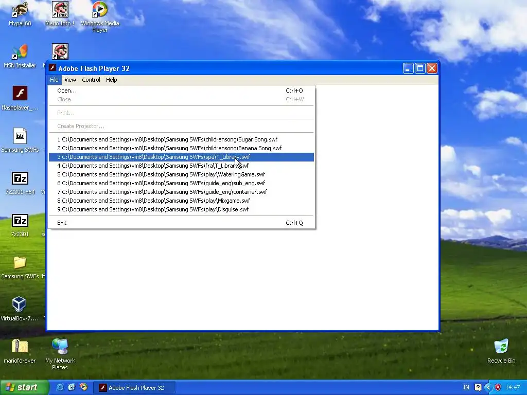Open recent file Sugar Song.swf
Image resolution: width=527 pixels, height=395 pixels.
point(182,139)
